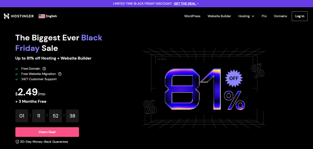Click the countdown timer seconds box
Screen dimensions: 313x149
click(x=72, y=116)
